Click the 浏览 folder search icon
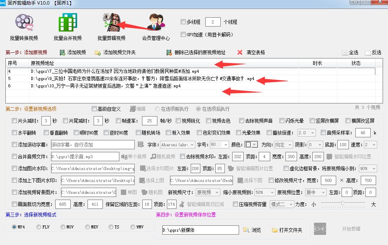Screen dimensions: 388x245 point(246,230)
